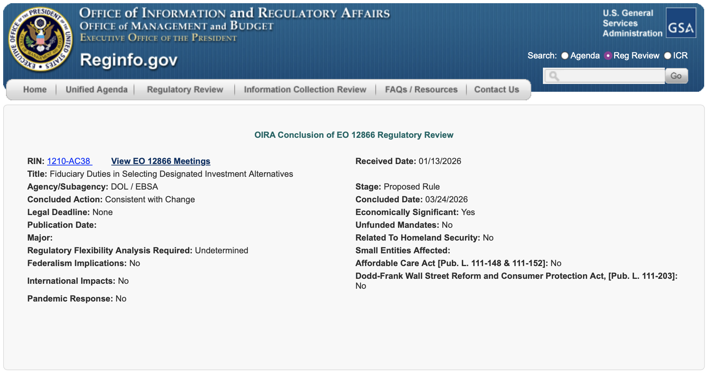Open the Home menu item
The width and height of the screenshot is (707, 372).
pyautogui.click(x=35, y=90)
